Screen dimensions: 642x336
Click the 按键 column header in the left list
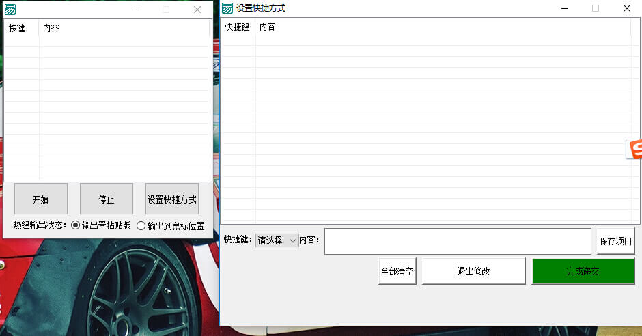click(x=17, y=29)
